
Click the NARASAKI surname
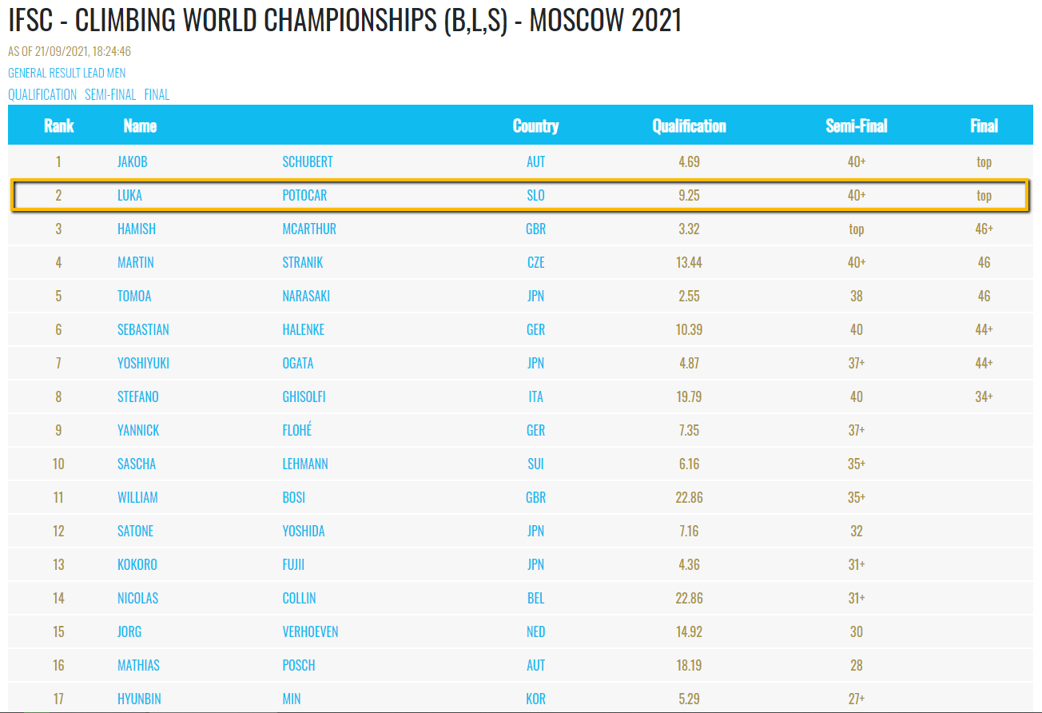(x=306, y=296)
